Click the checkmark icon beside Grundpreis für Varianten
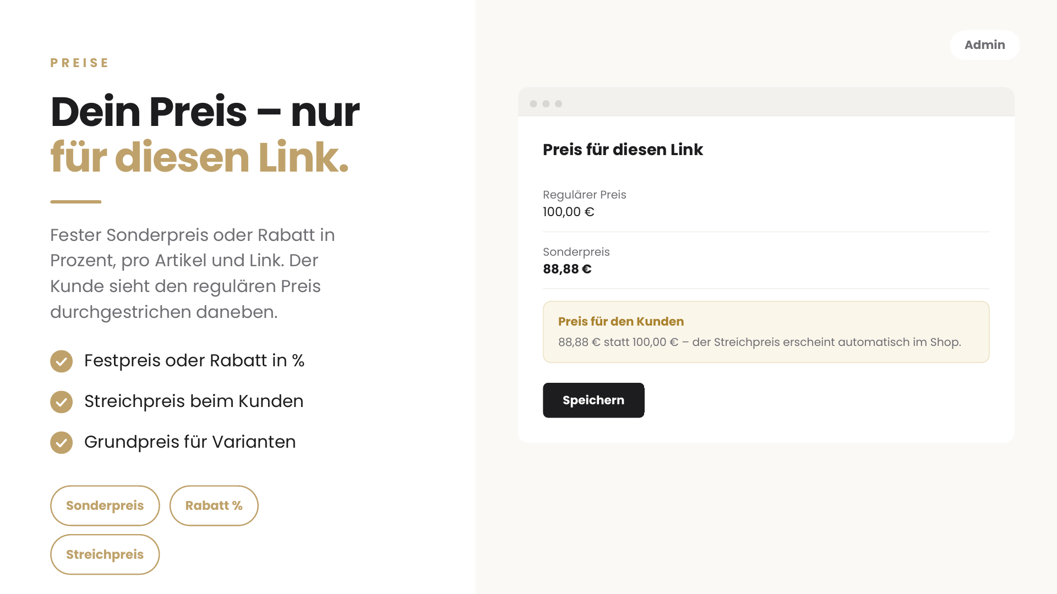This screenshot has height=594, width=1057. click(x=61, y=443)
